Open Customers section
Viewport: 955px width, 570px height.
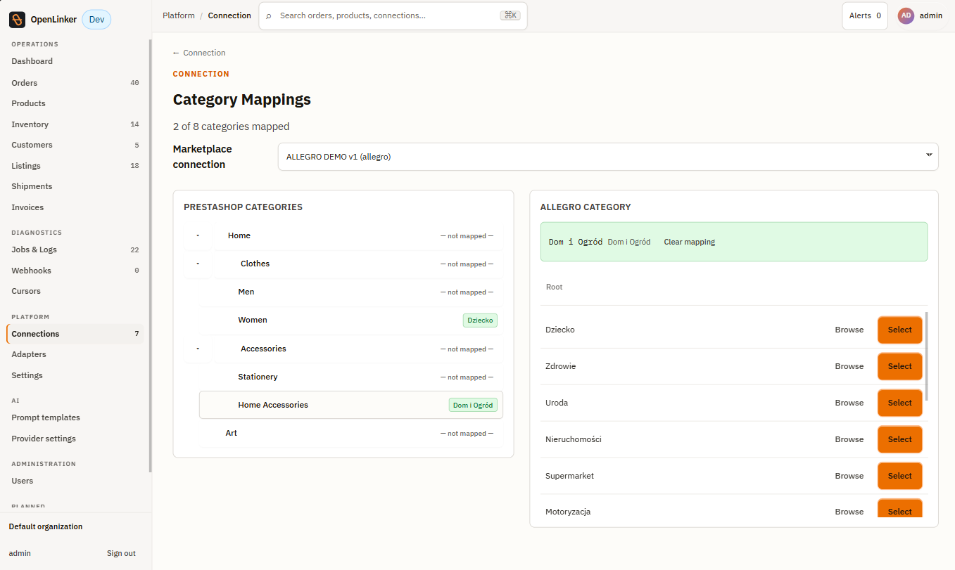(75, 145)
